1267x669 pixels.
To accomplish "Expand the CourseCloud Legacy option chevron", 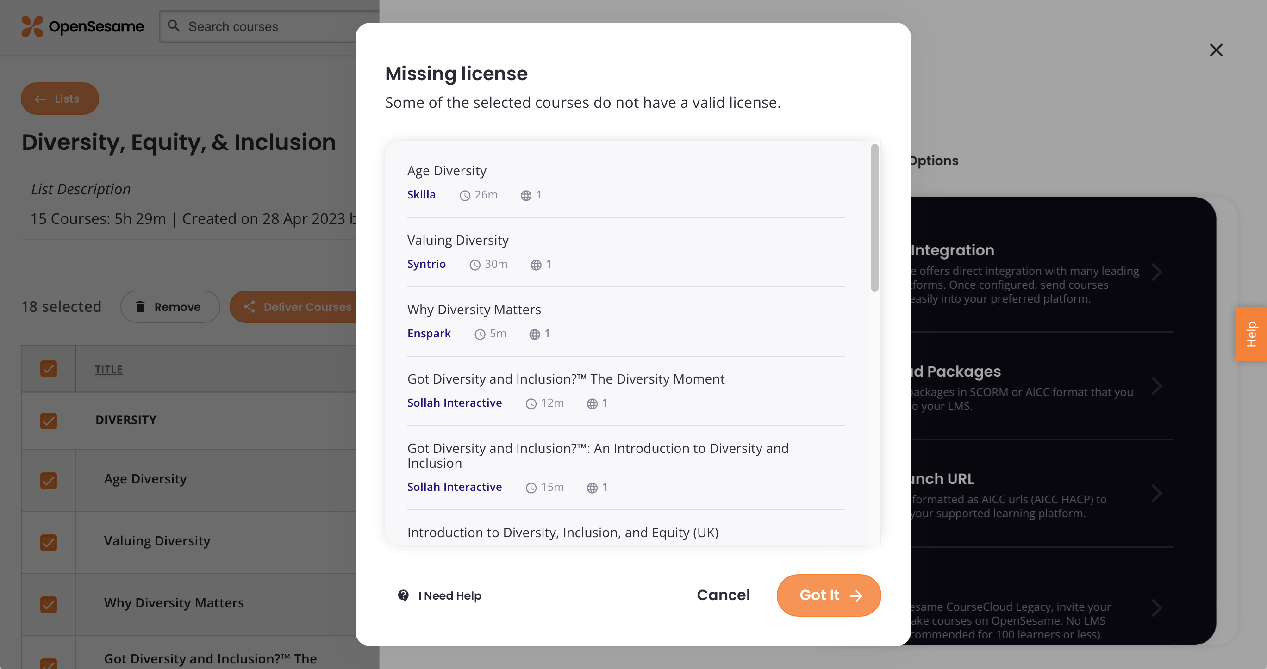I will [1156, 607].
